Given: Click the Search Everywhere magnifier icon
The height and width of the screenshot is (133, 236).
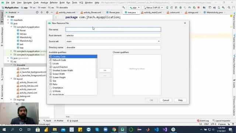Looking at the screenshot, I should coord(229,7).
